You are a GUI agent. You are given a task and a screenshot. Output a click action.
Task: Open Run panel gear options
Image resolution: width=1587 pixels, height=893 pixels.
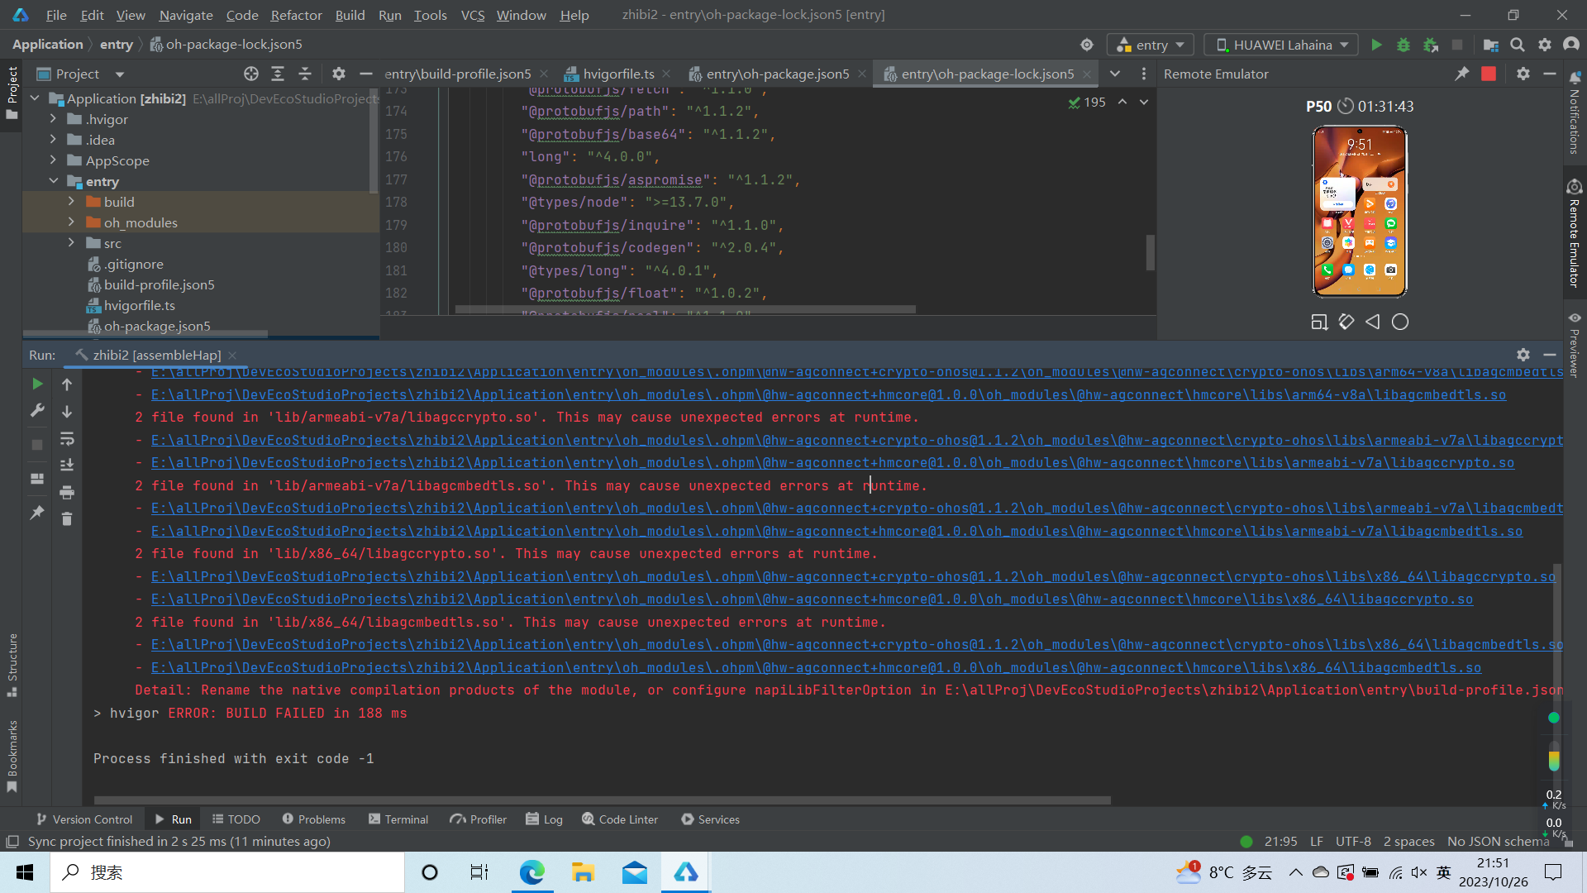tap(1523, 355)
